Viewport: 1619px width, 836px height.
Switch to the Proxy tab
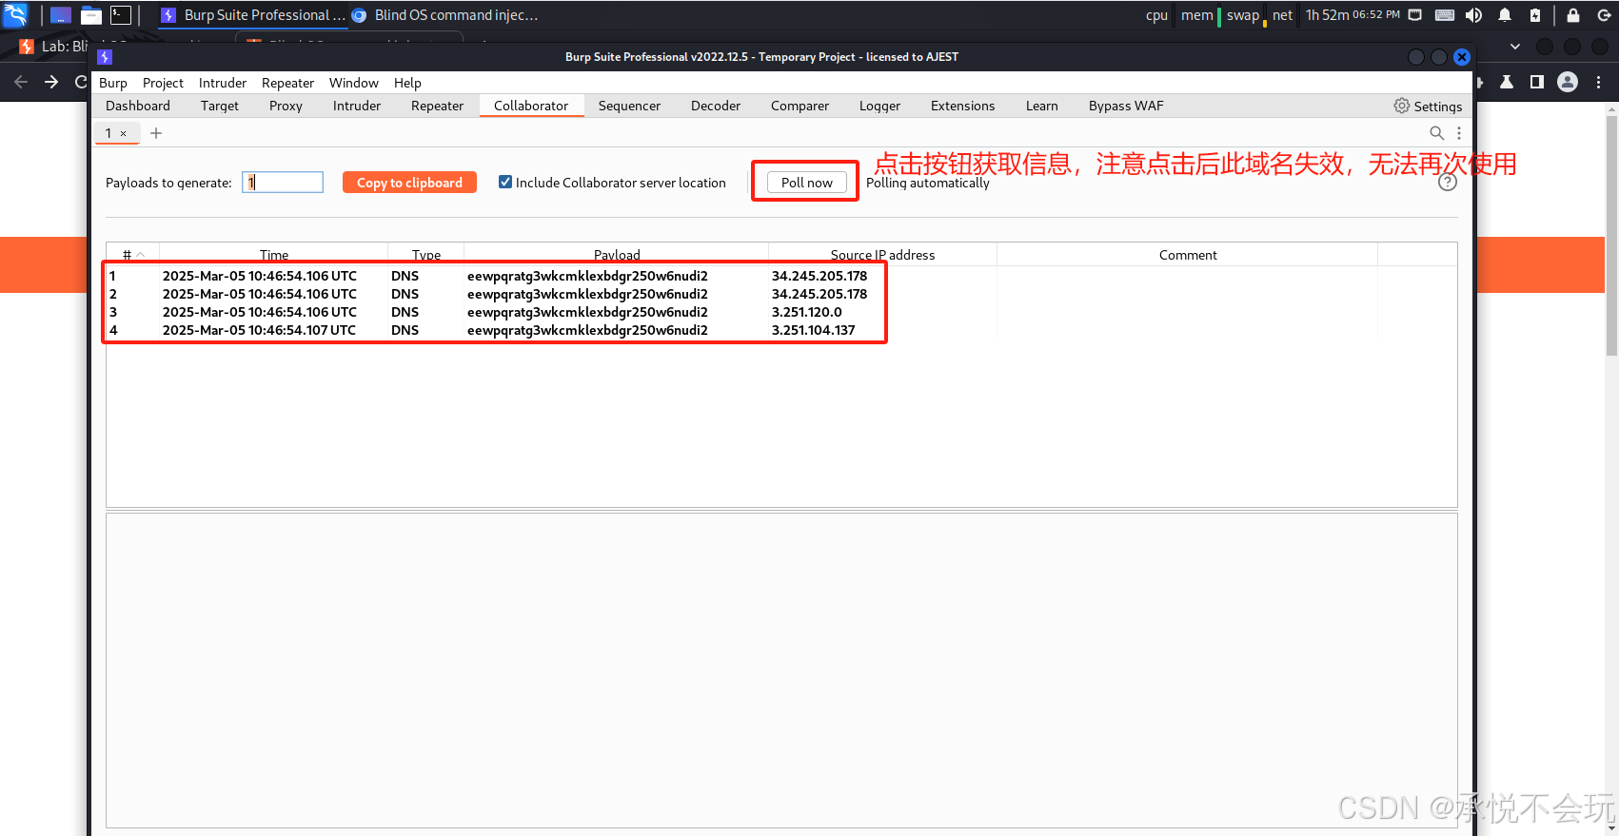tap(286, 106)
